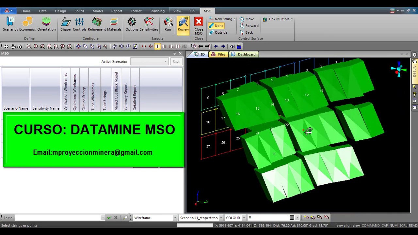
Task: Click the first zoom magnifier icon
Action: coord(29,46)
